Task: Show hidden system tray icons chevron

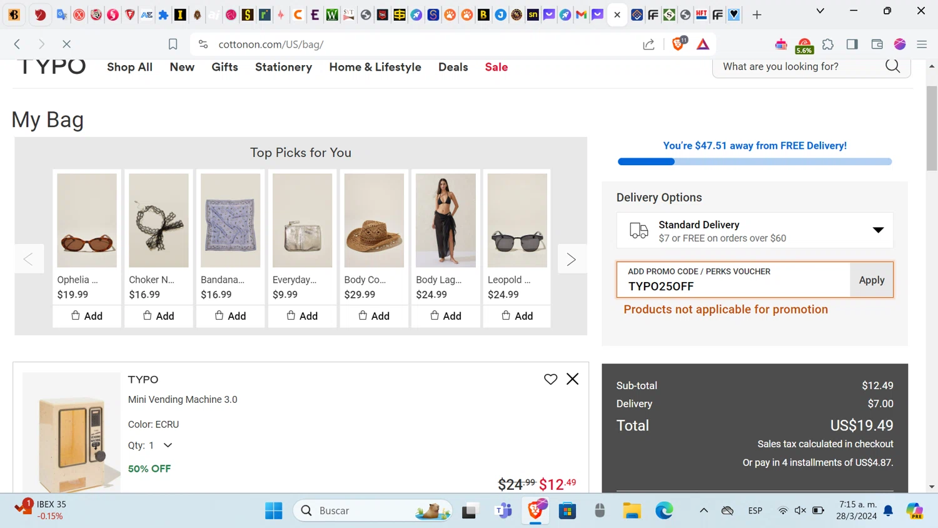Action: [703, 510]
